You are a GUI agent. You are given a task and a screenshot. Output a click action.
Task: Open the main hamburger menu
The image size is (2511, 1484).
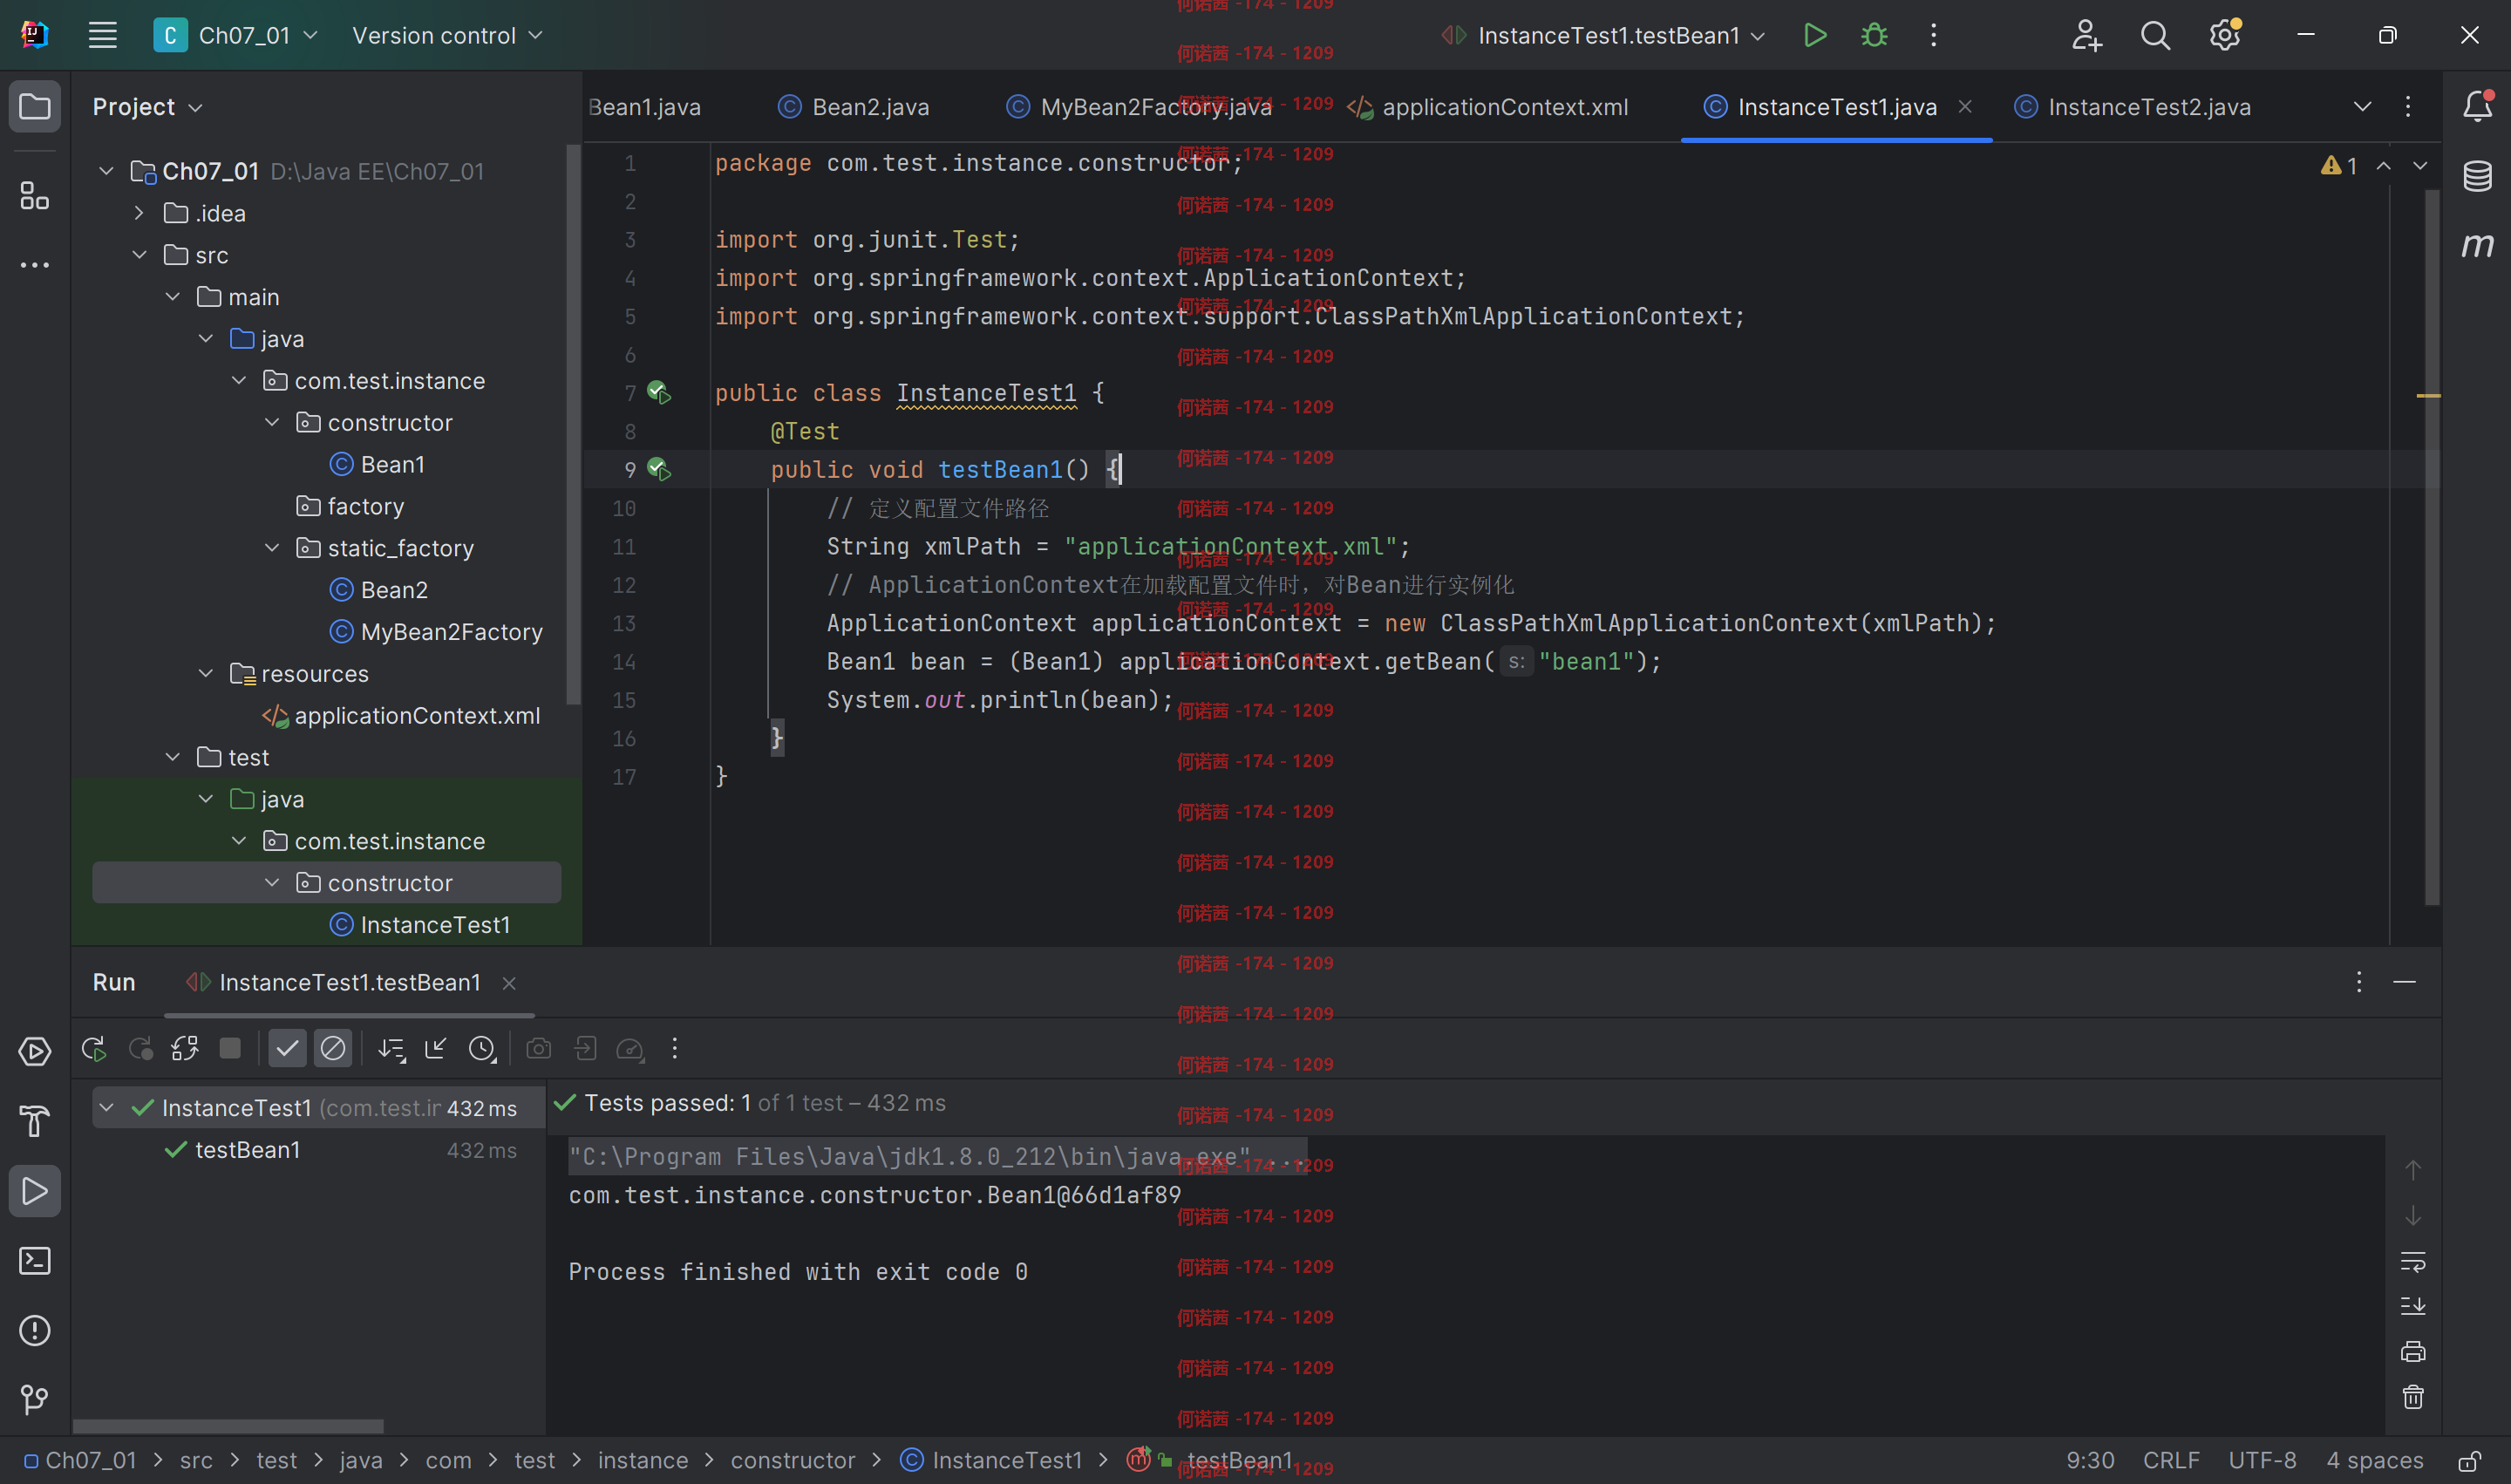102,35
